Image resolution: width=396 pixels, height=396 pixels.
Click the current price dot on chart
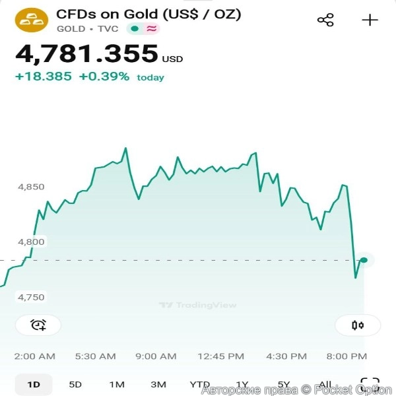[364, 260]
